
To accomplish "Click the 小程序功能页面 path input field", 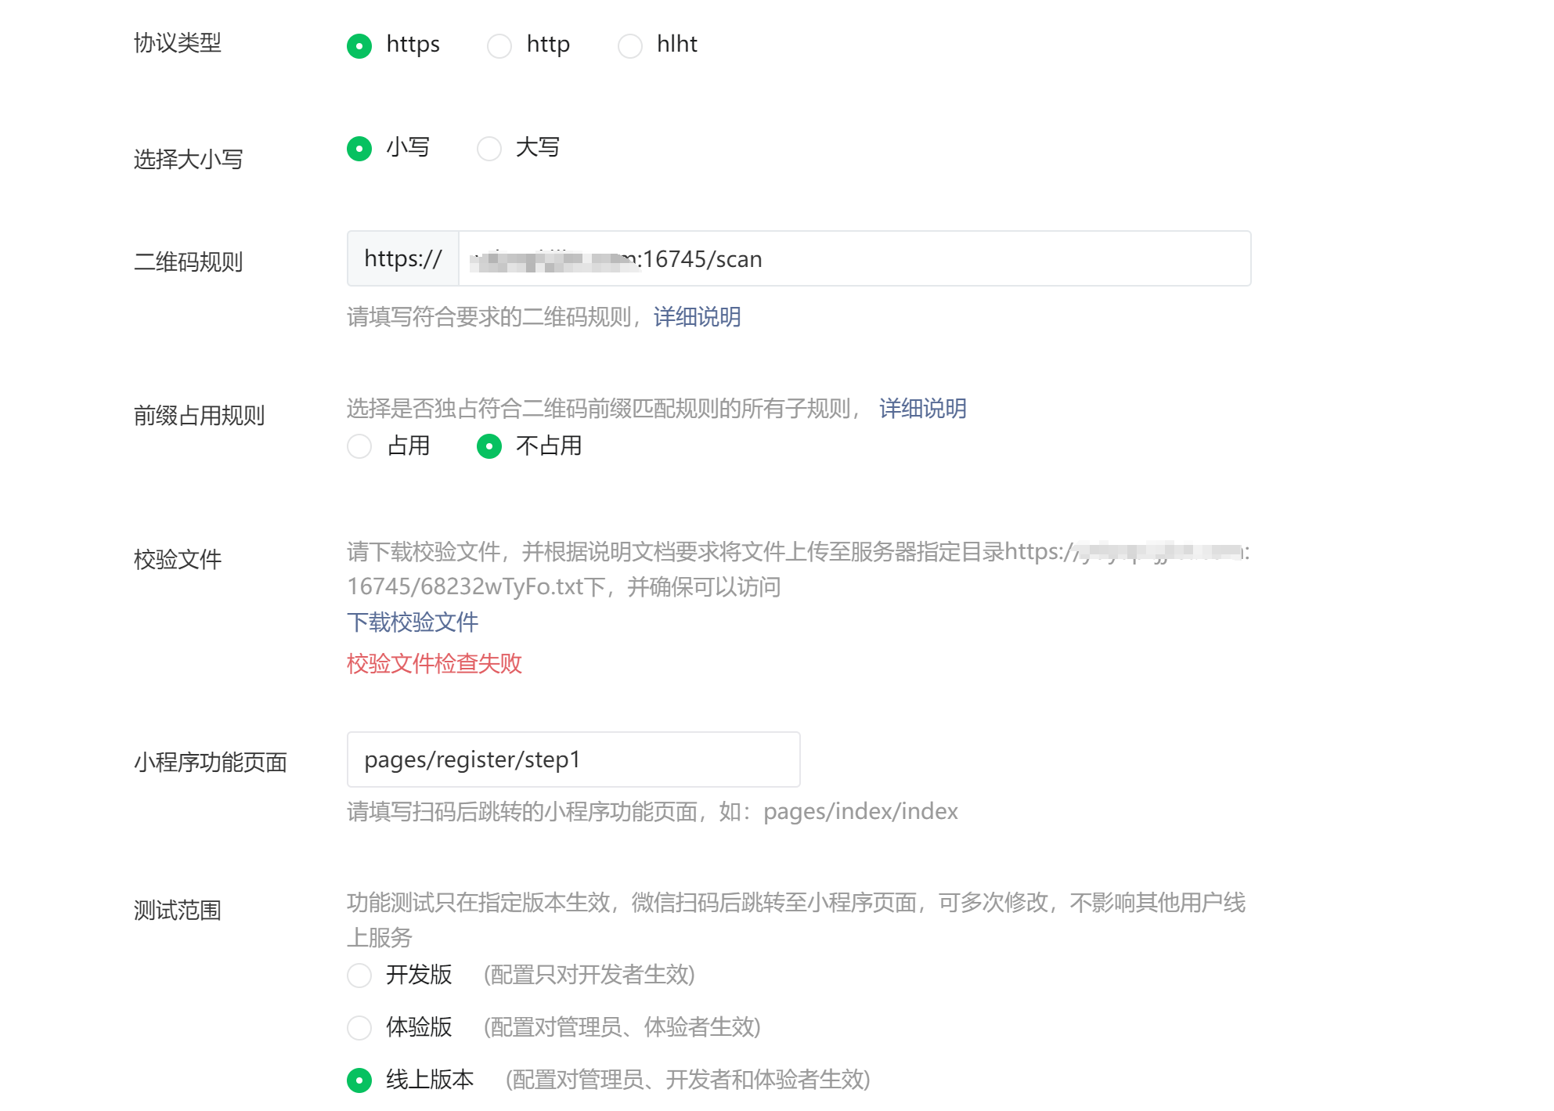I will click(x=573, y=759).
